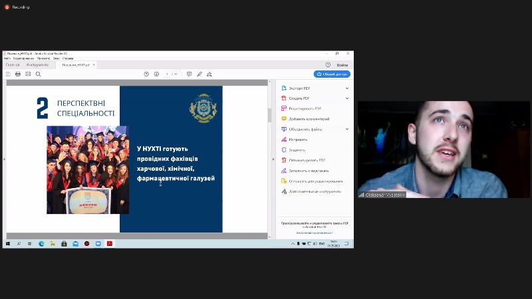Collapse the right tools pane arrow

[x=273, y=159]
